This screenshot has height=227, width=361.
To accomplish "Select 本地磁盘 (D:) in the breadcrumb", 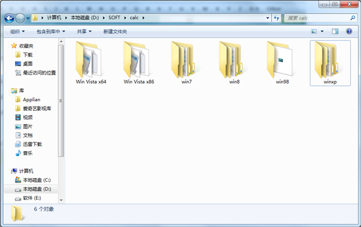I will click(x=85, y=17).
